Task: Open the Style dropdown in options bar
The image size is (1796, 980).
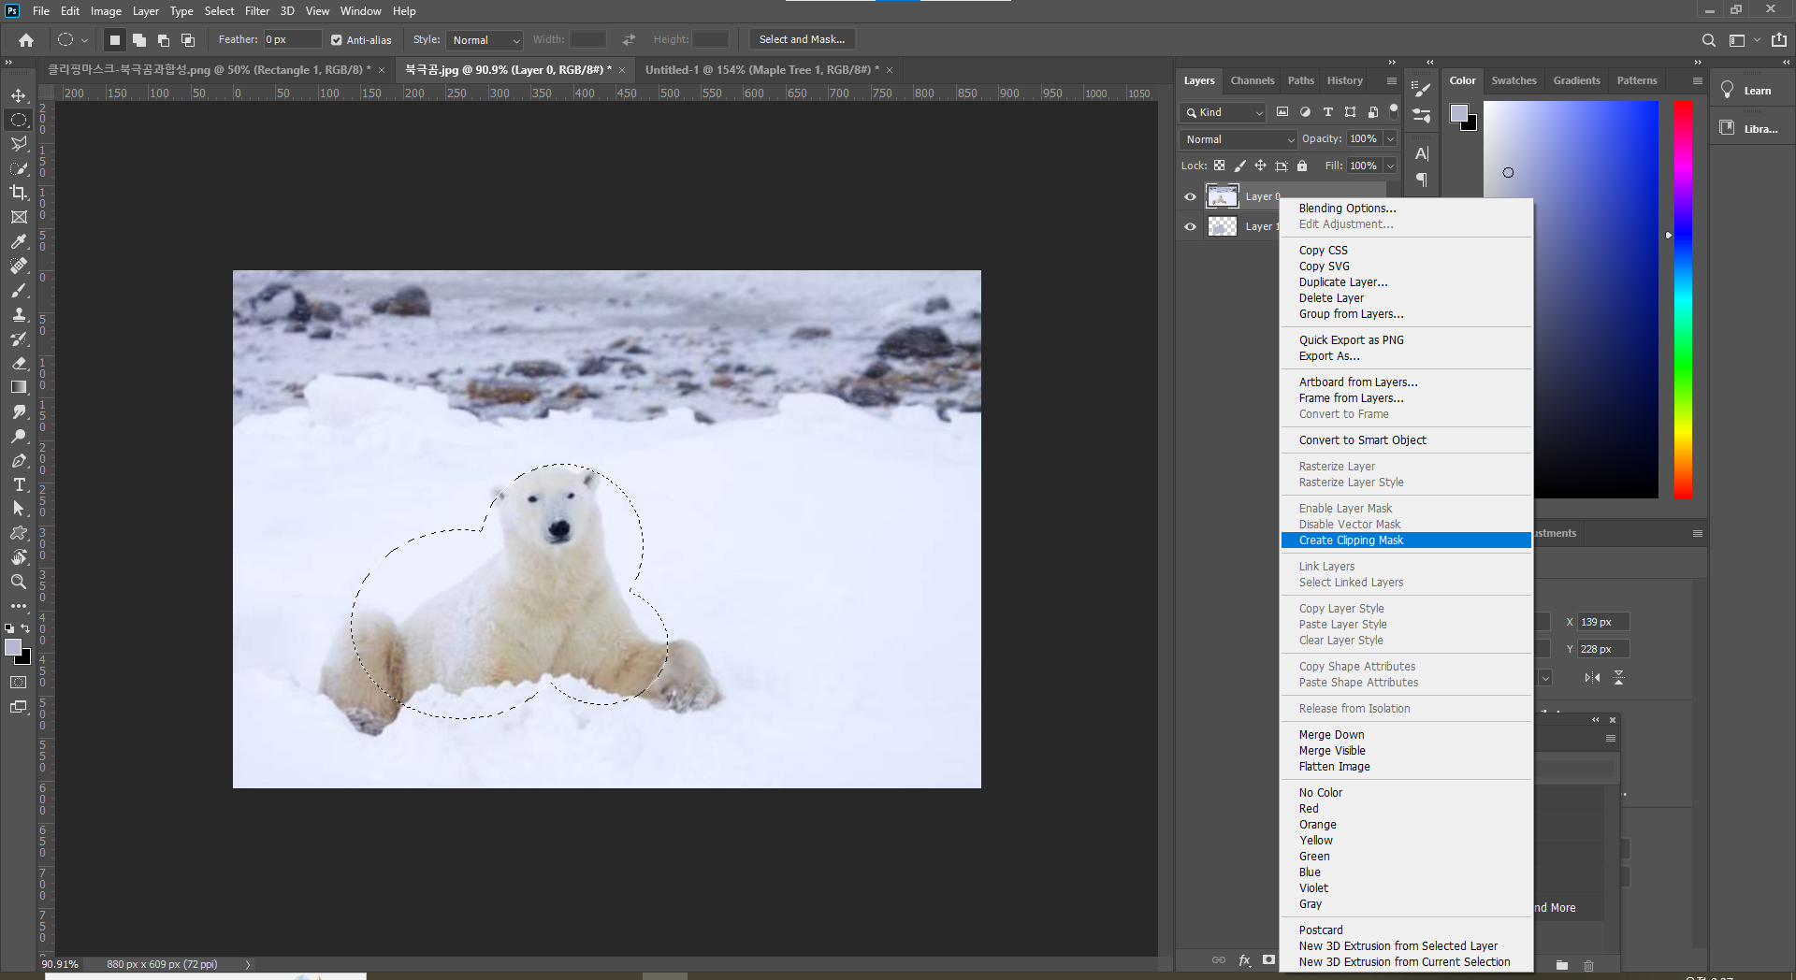Action: pyautogui.click(x=485, y=40)
